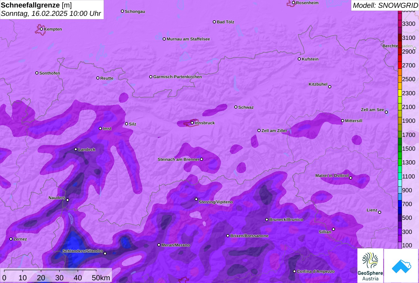
Task: Click the "Zell am Ziller" town label
Action: click(x=274, y=131)
